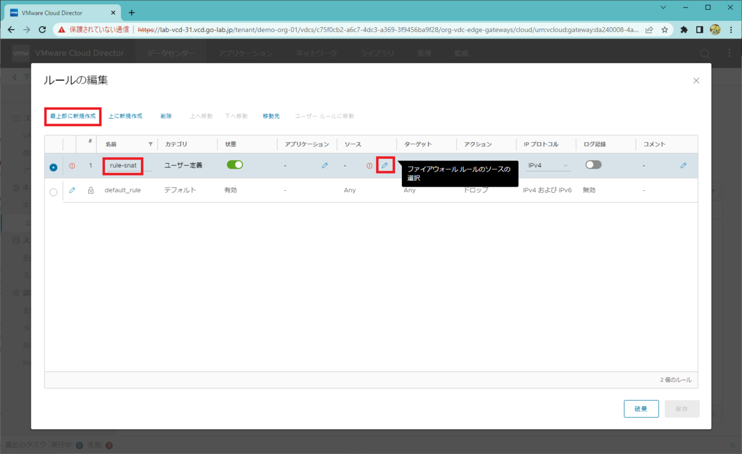
Task: Toggle the status switch of rule-snat
Action: coord(235,165)
